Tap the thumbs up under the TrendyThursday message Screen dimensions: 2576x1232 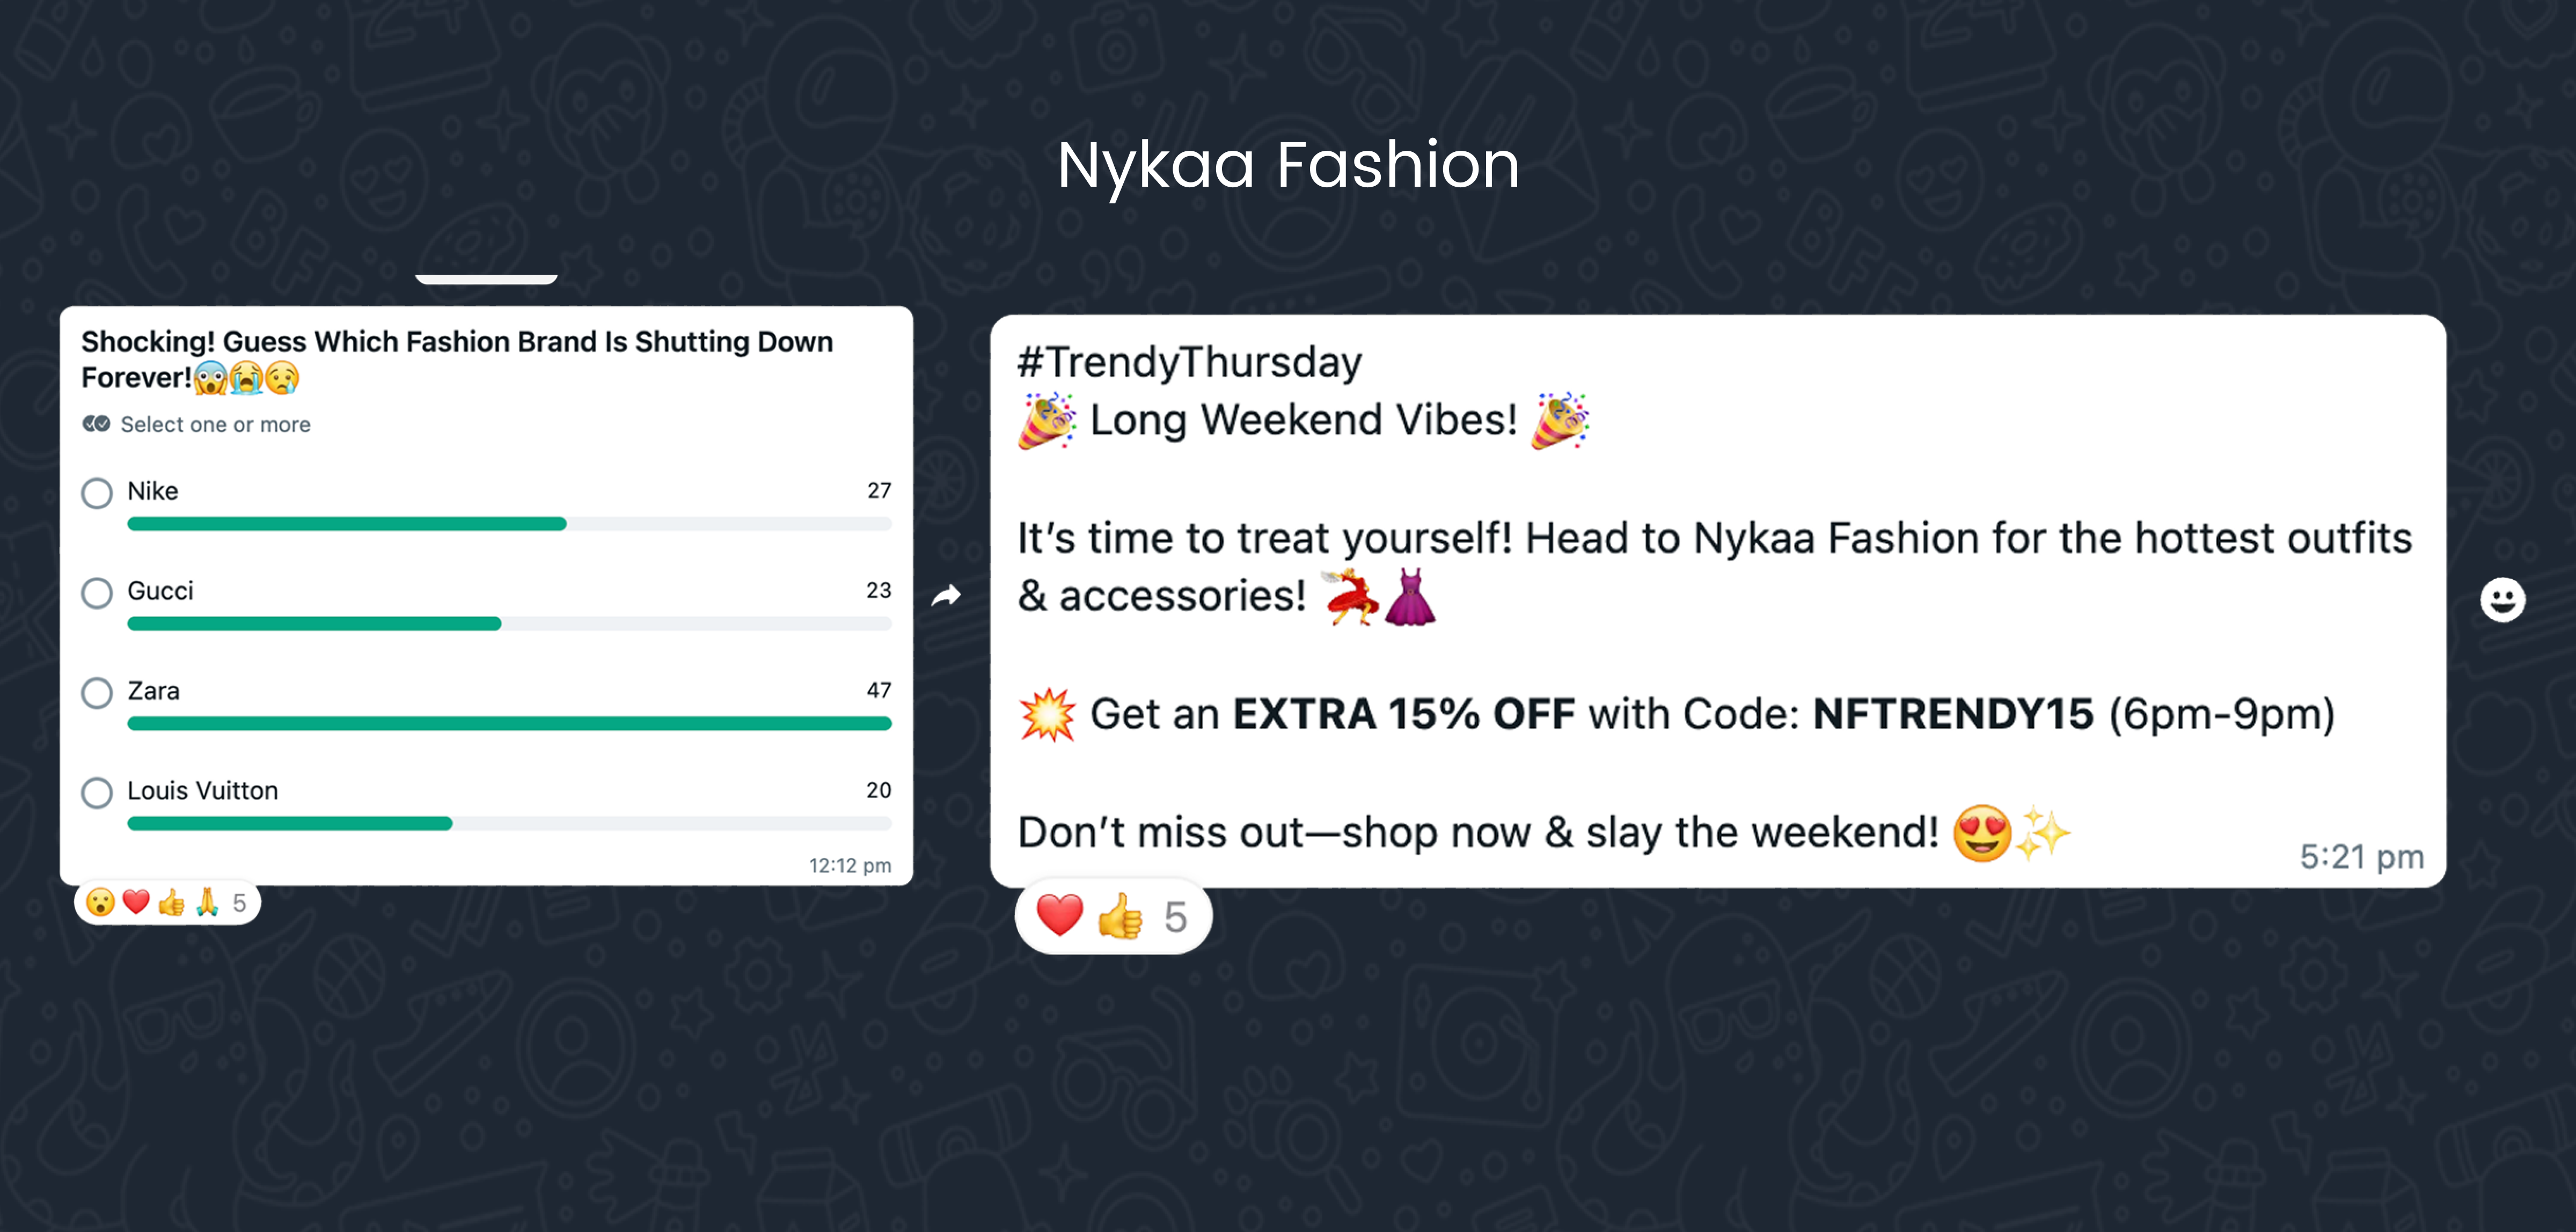(1121, 915)
